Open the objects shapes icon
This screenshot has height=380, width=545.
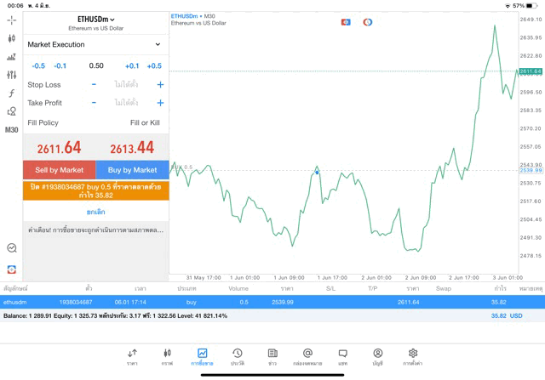click(11, 111)
